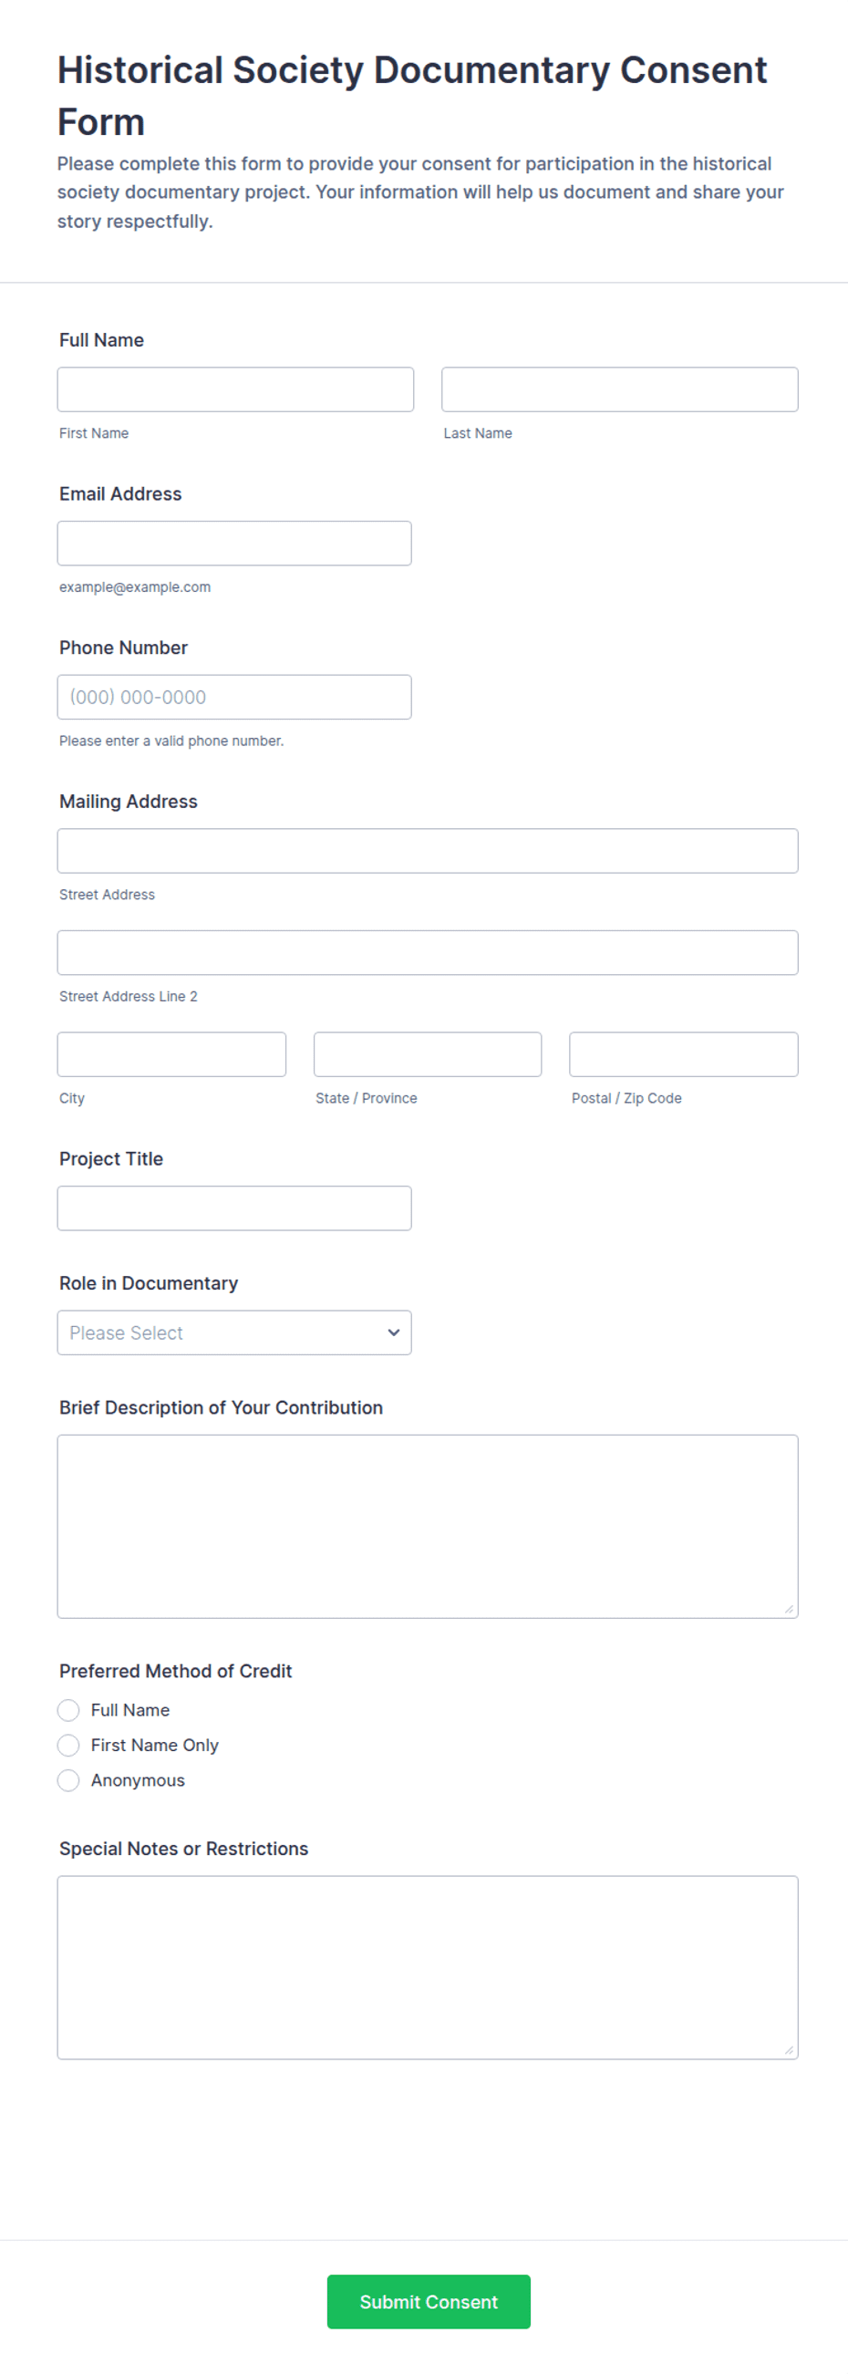Click the Postal / Zip Code field
This screenshot has width=848, height=2374.
[684, 1054]
